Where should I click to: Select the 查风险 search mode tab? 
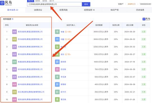[x=45, y=1]
